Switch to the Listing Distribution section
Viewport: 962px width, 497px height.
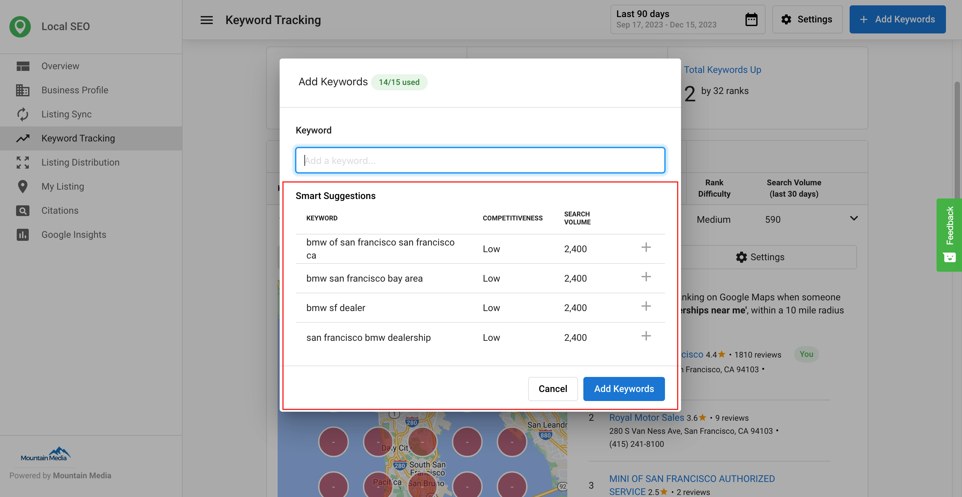(80, 162)
